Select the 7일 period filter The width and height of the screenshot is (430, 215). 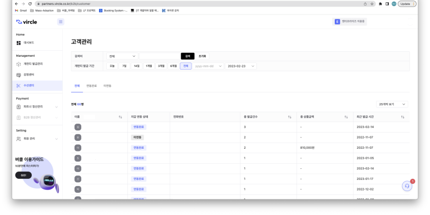tap(124, 66)
